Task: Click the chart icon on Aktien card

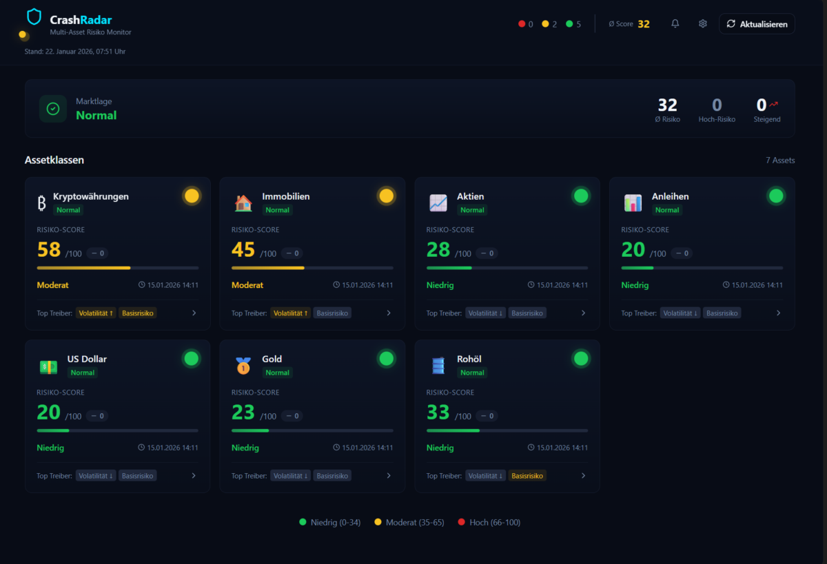Action: [x=438, y=203]
